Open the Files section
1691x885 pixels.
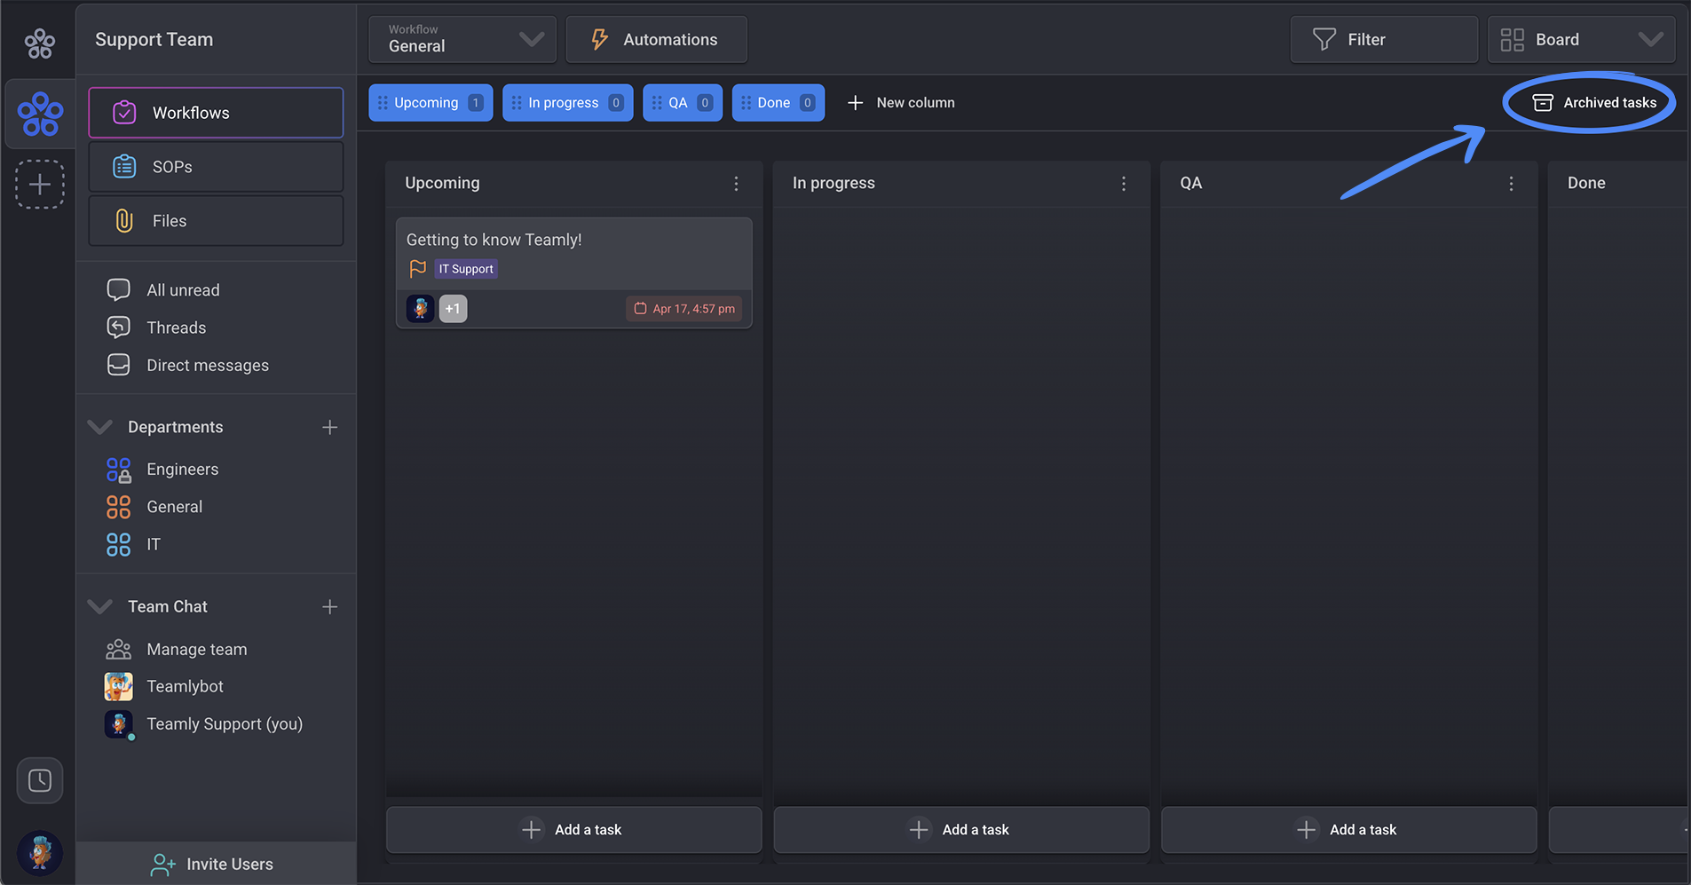[x=216, y=221]
